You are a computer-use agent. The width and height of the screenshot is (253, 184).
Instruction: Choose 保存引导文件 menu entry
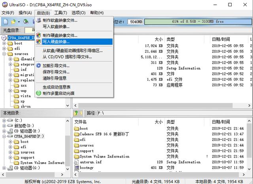pos(74,72)
